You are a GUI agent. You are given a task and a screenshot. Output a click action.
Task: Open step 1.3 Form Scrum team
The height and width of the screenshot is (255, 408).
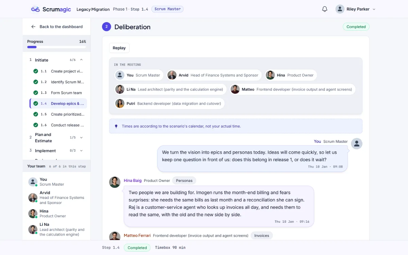58,93
